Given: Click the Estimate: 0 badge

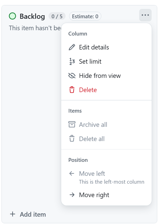Looking at the screenshot, I should pos(85,16).
